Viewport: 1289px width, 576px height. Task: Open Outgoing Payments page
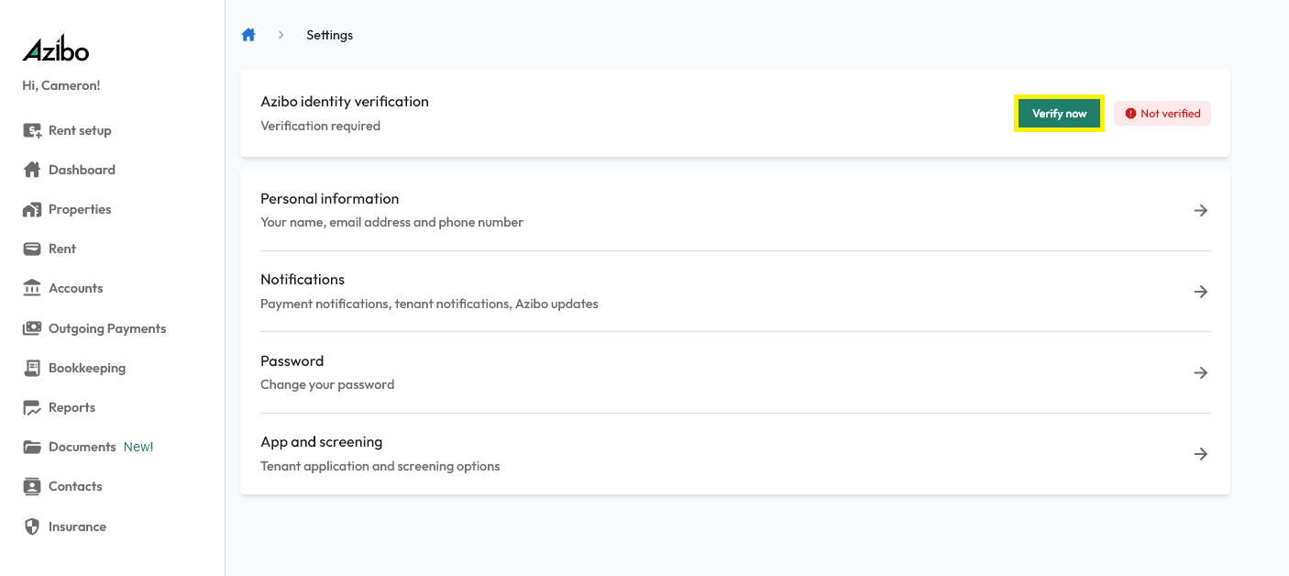tap(107, 328)
